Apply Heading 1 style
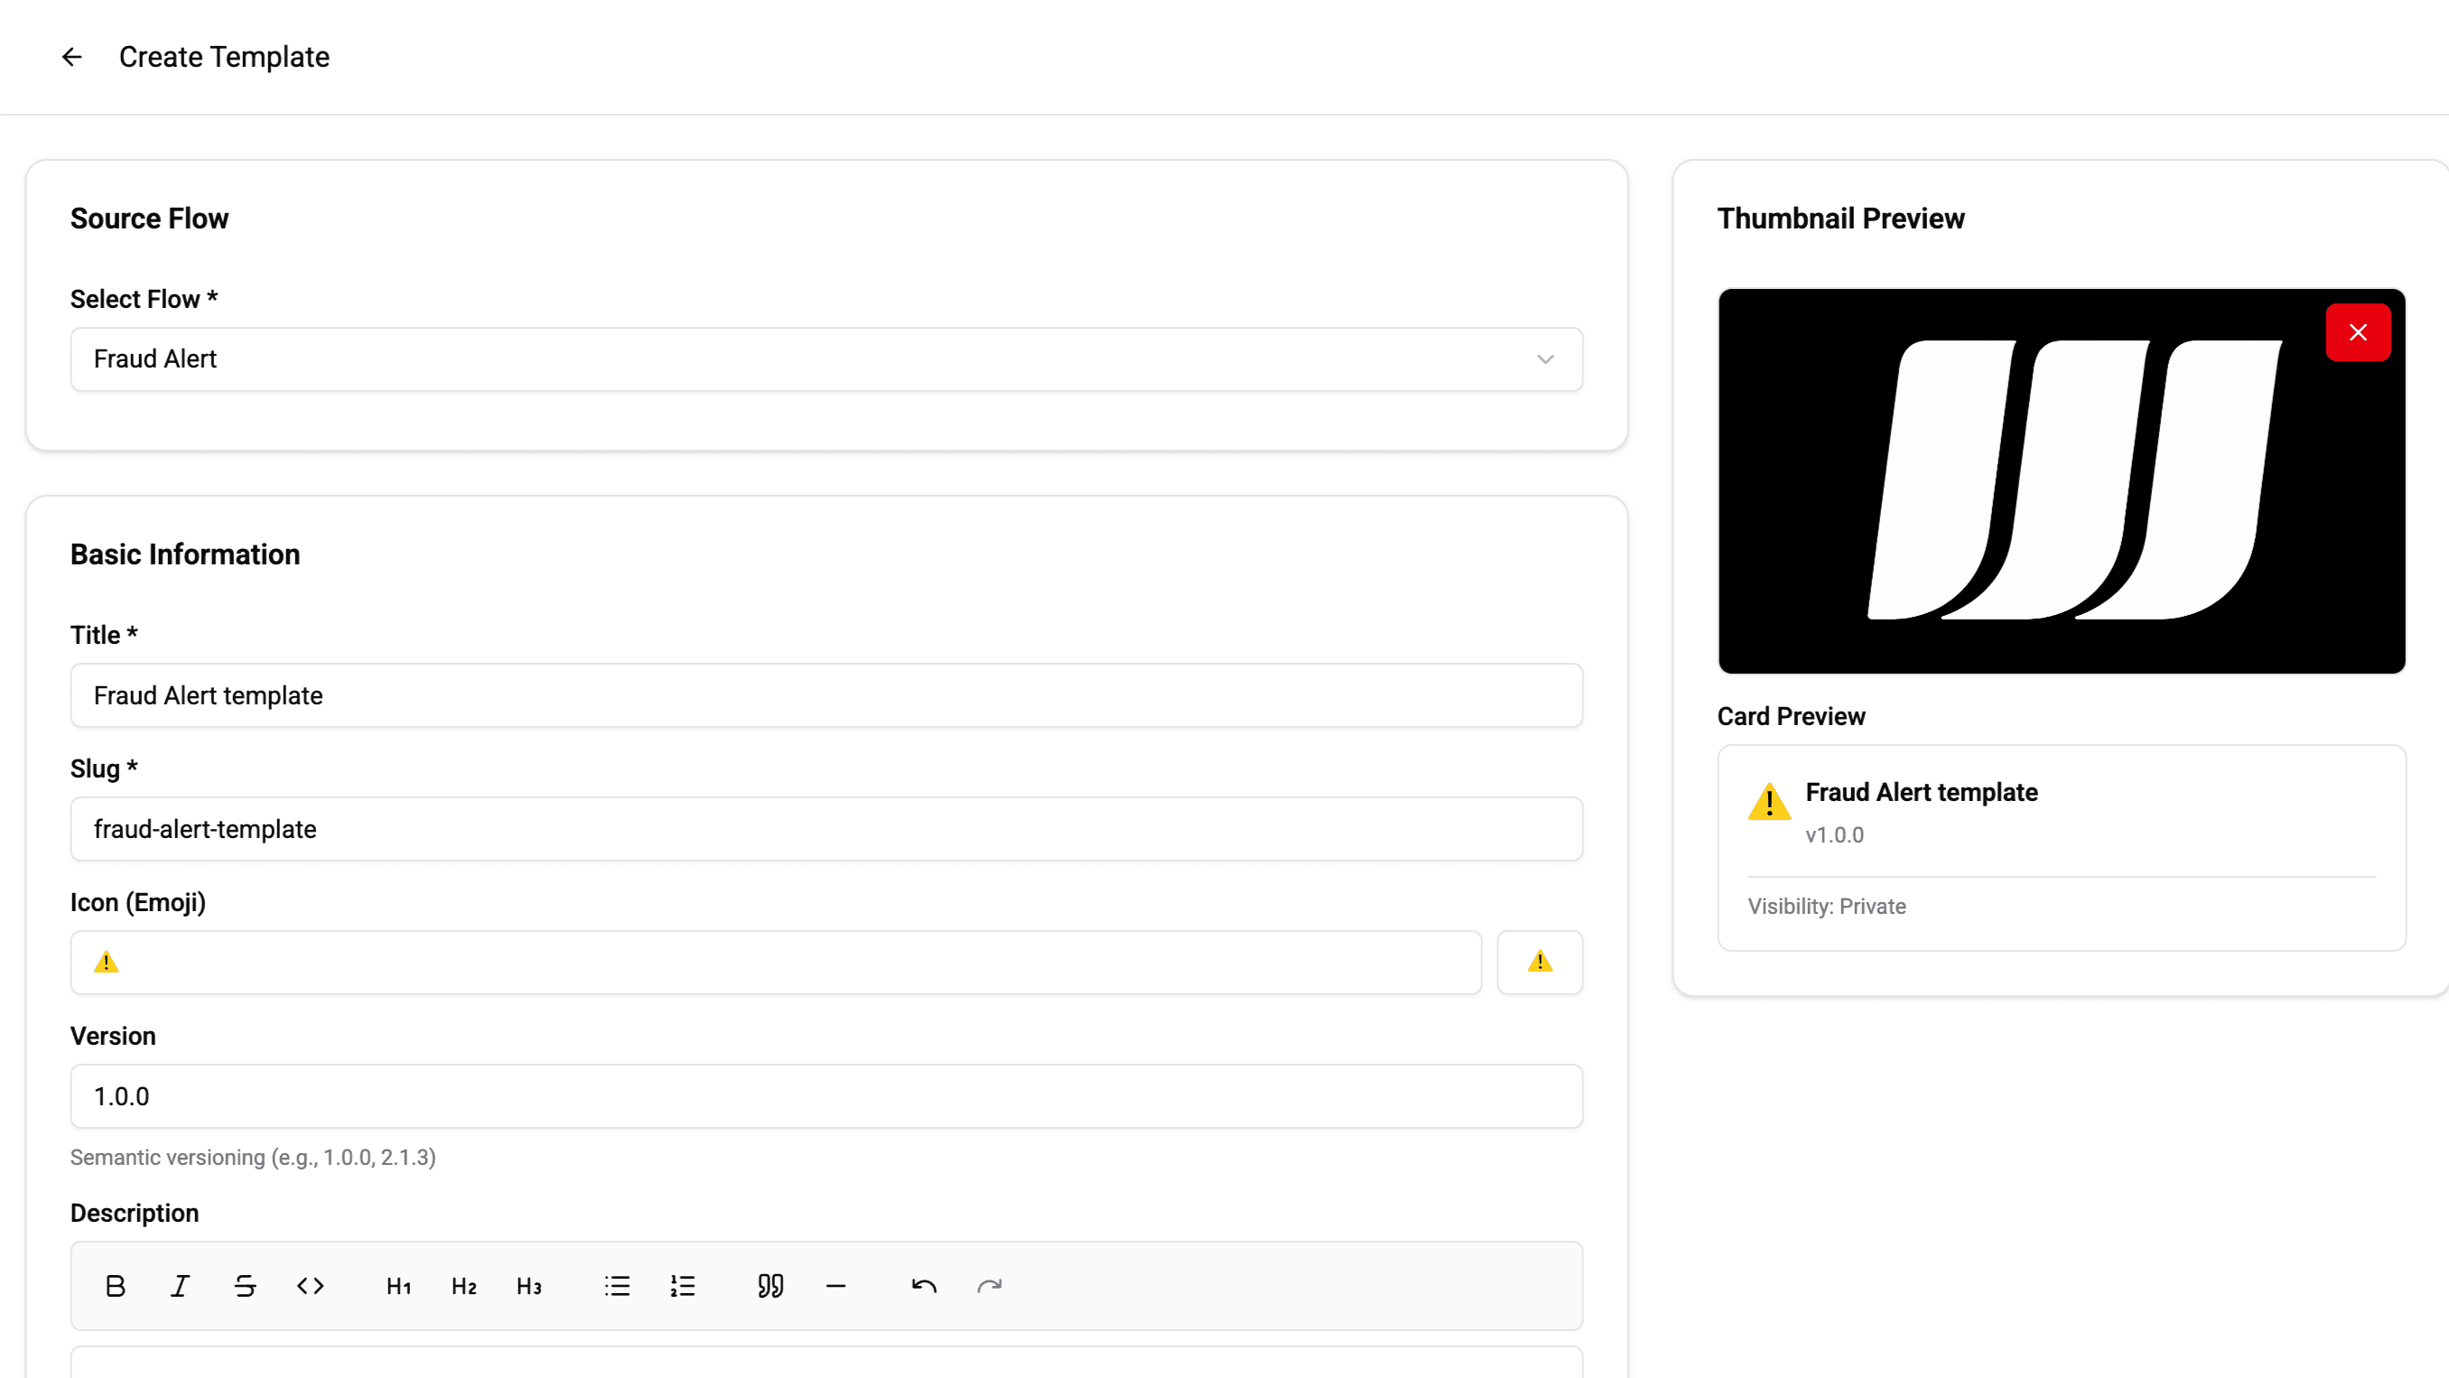 coord(398,1286)
